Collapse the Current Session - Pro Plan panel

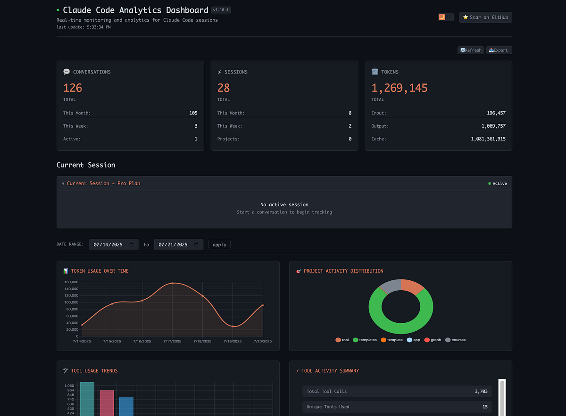pos(63,184)
